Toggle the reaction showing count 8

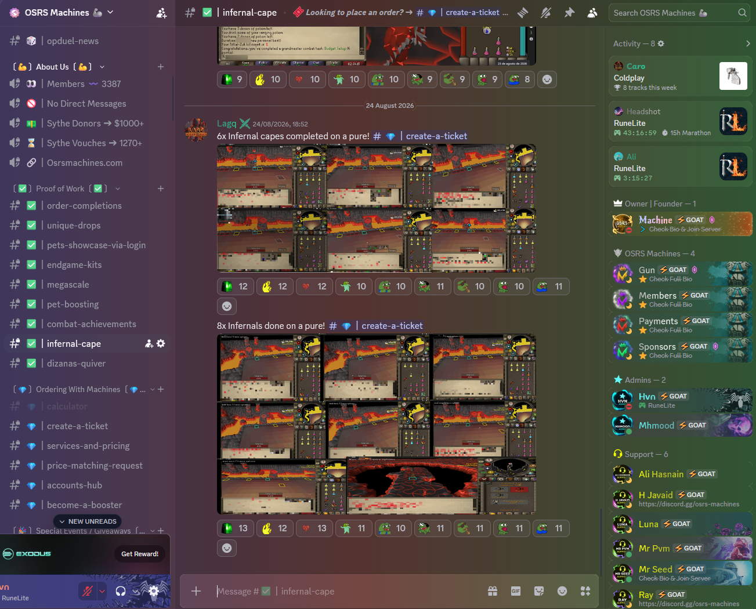[x=520, y=79]
